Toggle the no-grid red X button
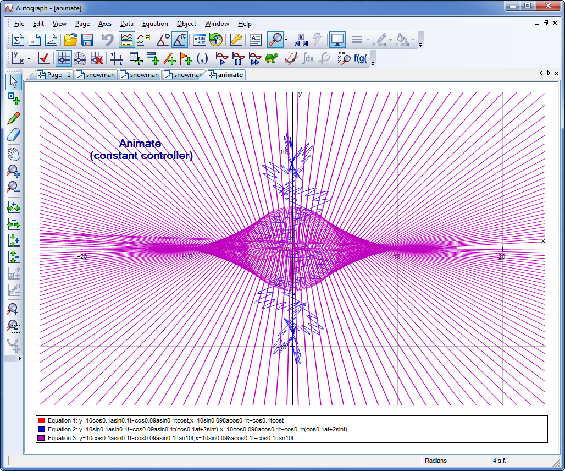The width and height of the screenshot is (565, 471). point(96,58)
